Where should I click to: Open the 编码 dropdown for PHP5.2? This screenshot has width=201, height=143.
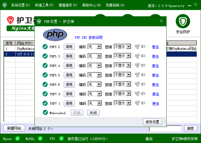pyautogui.click(x=94, y=47)
